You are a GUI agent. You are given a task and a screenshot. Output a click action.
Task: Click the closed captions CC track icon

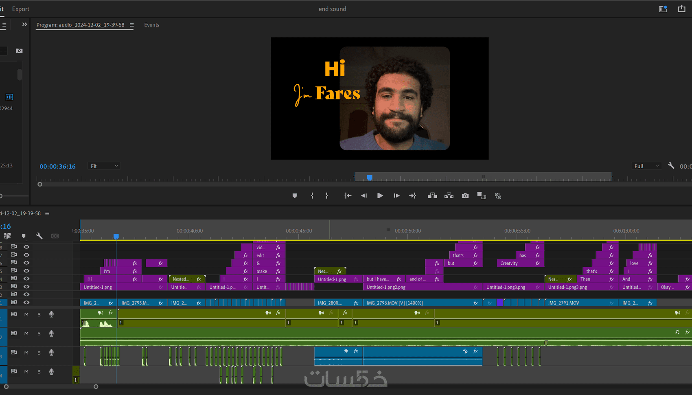(x=55, y=236)
